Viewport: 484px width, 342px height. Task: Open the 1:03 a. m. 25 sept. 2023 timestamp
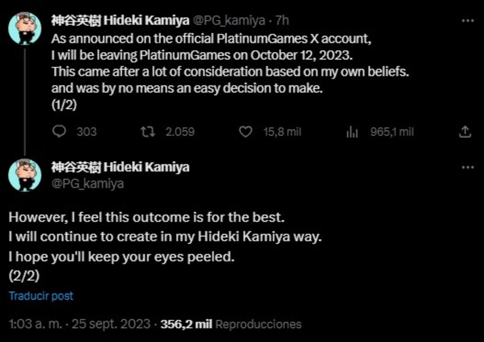(x=79, y=324)
